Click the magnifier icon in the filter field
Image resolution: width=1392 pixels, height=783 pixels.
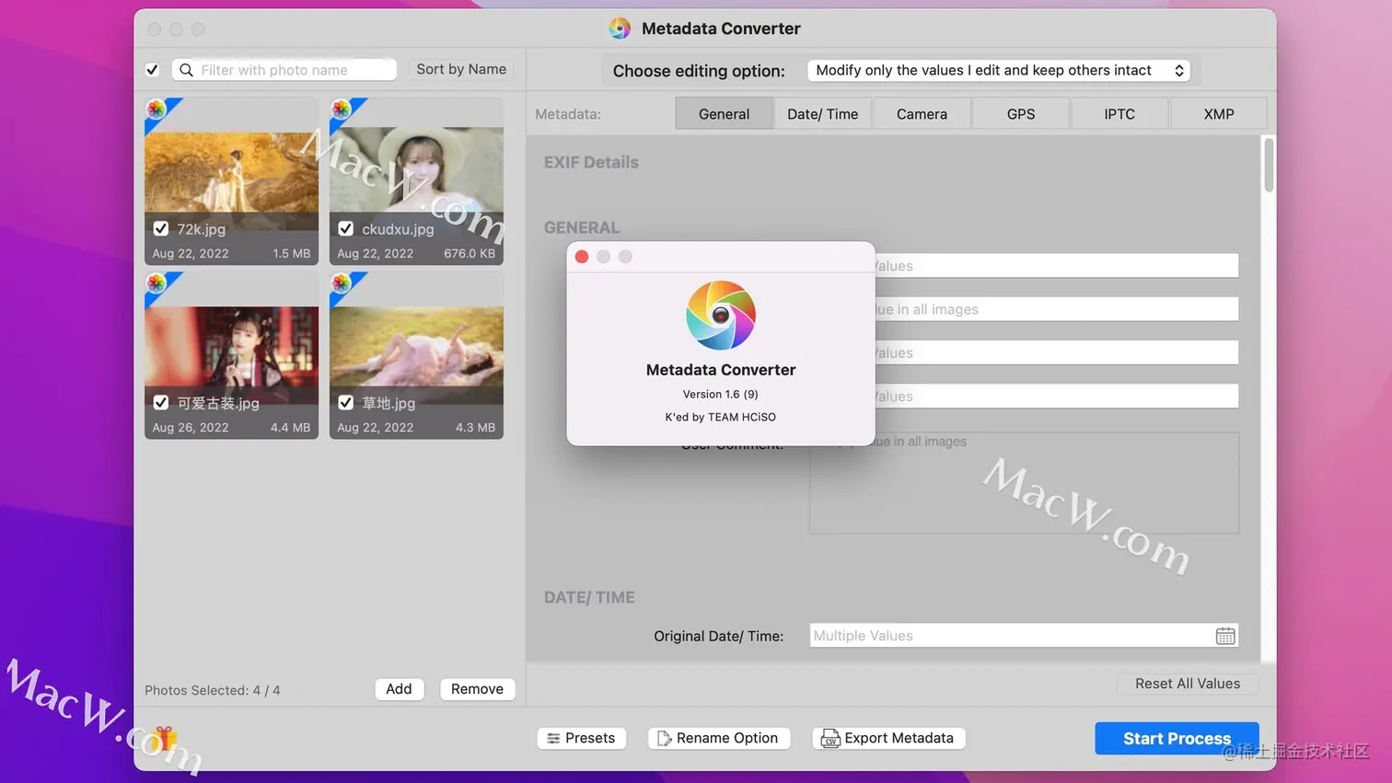pyautogui.click(x=186, y=70)
